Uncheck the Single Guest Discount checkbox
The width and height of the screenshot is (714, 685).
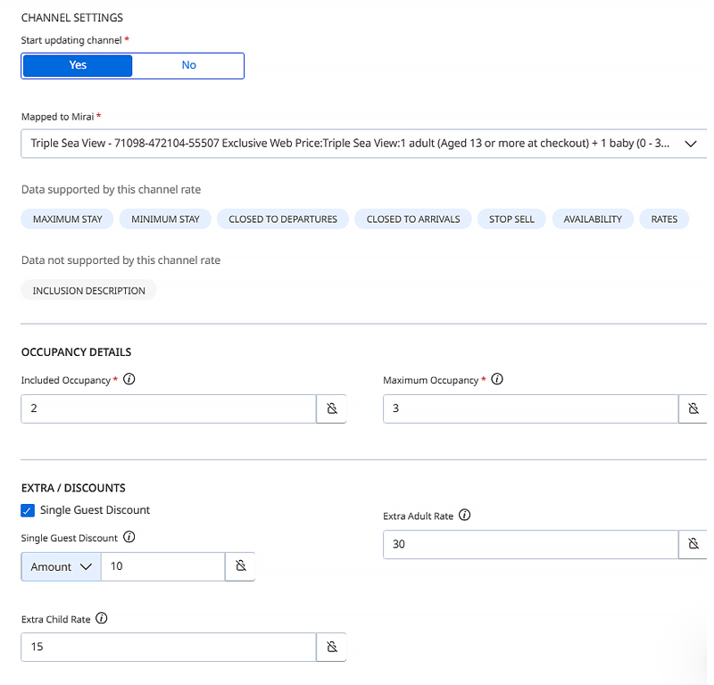28,510
